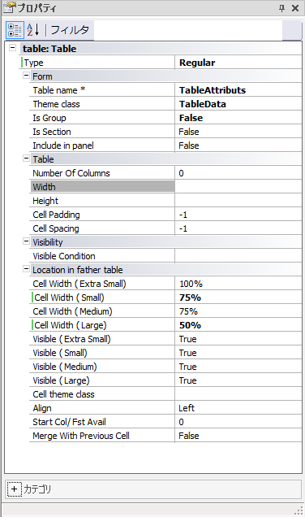Collapse the Visibility section

tap(26, 241)
